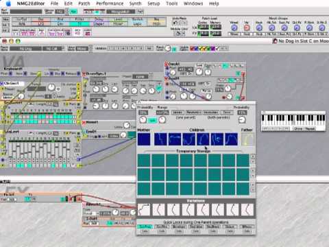Turn the right Probability knob in the mutator
Screen dimensions: 329x247
click(242, 119)
